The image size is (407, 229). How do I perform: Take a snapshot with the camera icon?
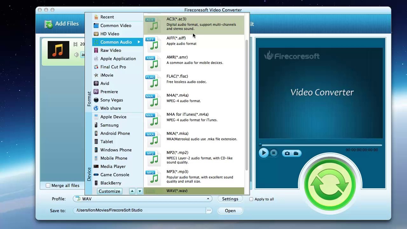tap(287, 153)
